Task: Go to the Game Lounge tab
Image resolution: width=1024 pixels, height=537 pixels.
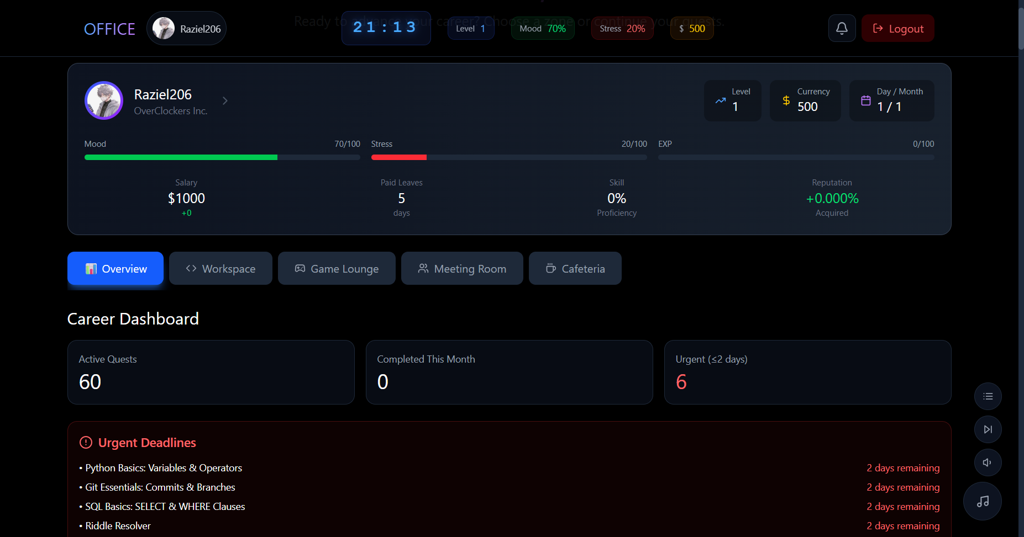Action: click(x=337, y=269)
